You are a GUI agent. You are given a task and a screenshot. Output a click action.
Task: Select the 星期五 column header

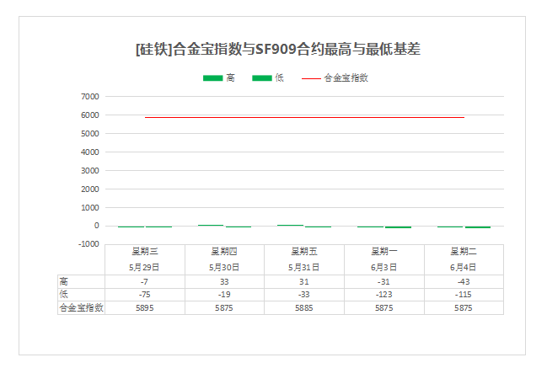(304, 251)
